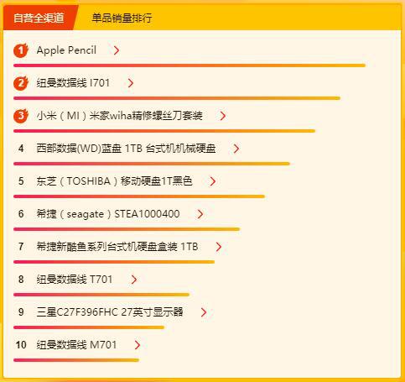Open the Apple Pencil product link
The image size is (405, 382).
[x=66, y=50]
